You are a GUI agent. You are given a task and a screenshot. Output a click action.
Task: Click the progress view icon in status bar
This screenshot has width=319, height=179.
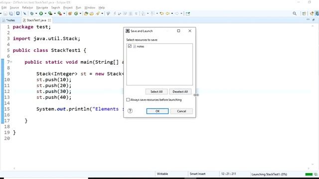[316, 174]
